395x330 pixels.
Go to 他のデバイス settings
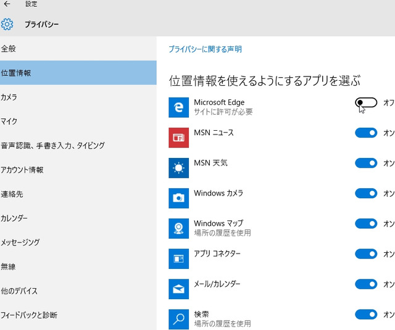point(78,291)
